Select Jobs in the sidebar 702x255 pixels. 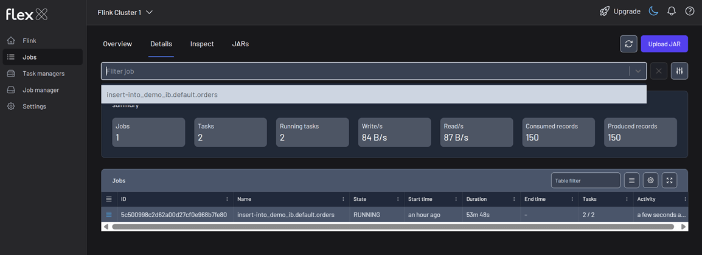[43, 57]
